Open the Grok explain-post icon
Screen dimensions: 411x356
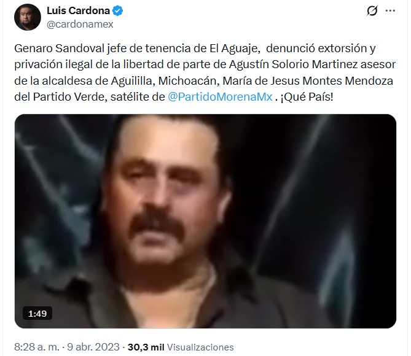372,11
